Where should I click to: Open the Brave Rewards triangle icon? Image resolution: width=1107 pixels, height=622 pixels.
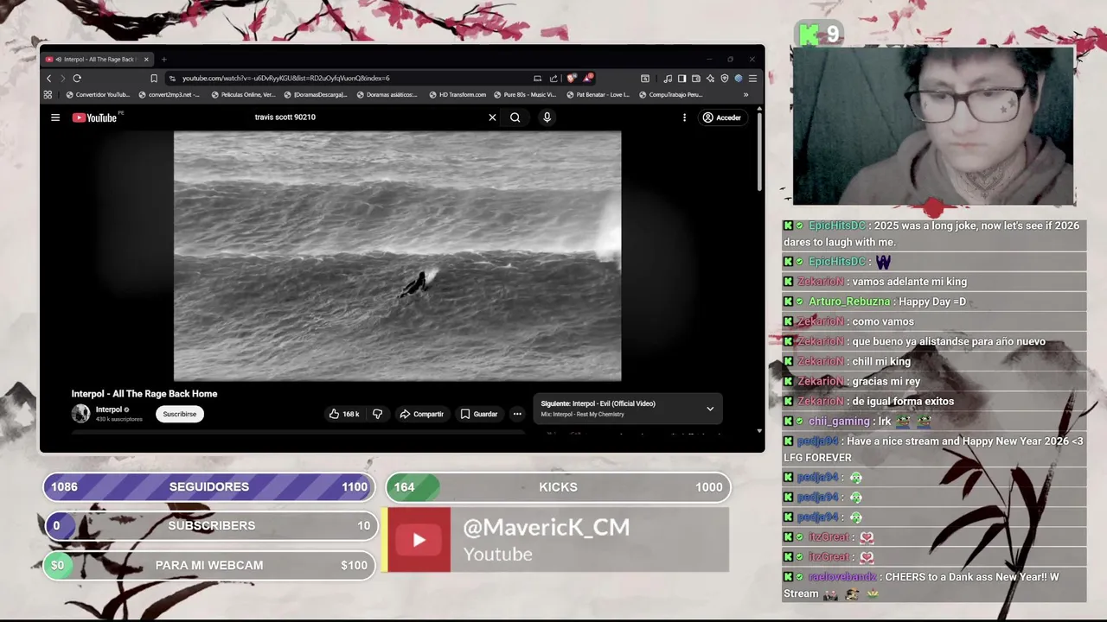pos(588,78)
